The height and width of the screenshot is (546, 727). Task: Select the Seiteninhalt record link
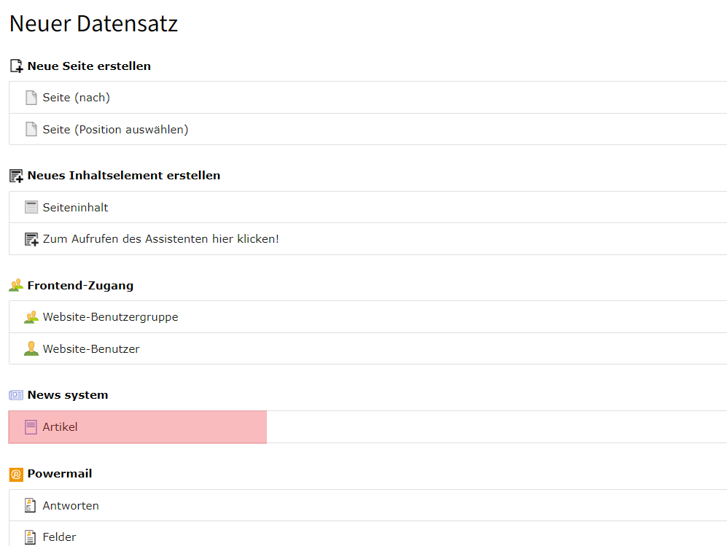[75, 208]
